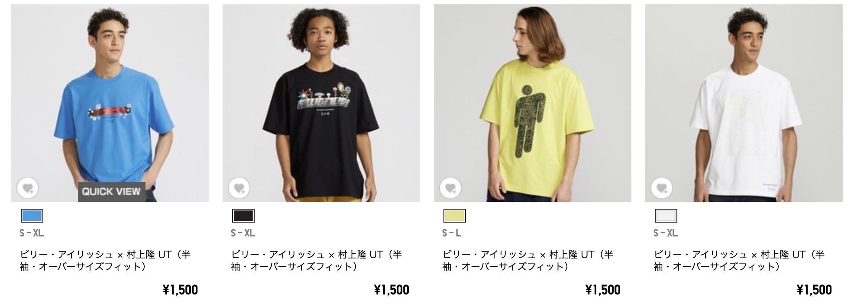Open the blue shirt's product title link
The height and width of the screenshot is (304, 854).
click(x=105, y=260)
